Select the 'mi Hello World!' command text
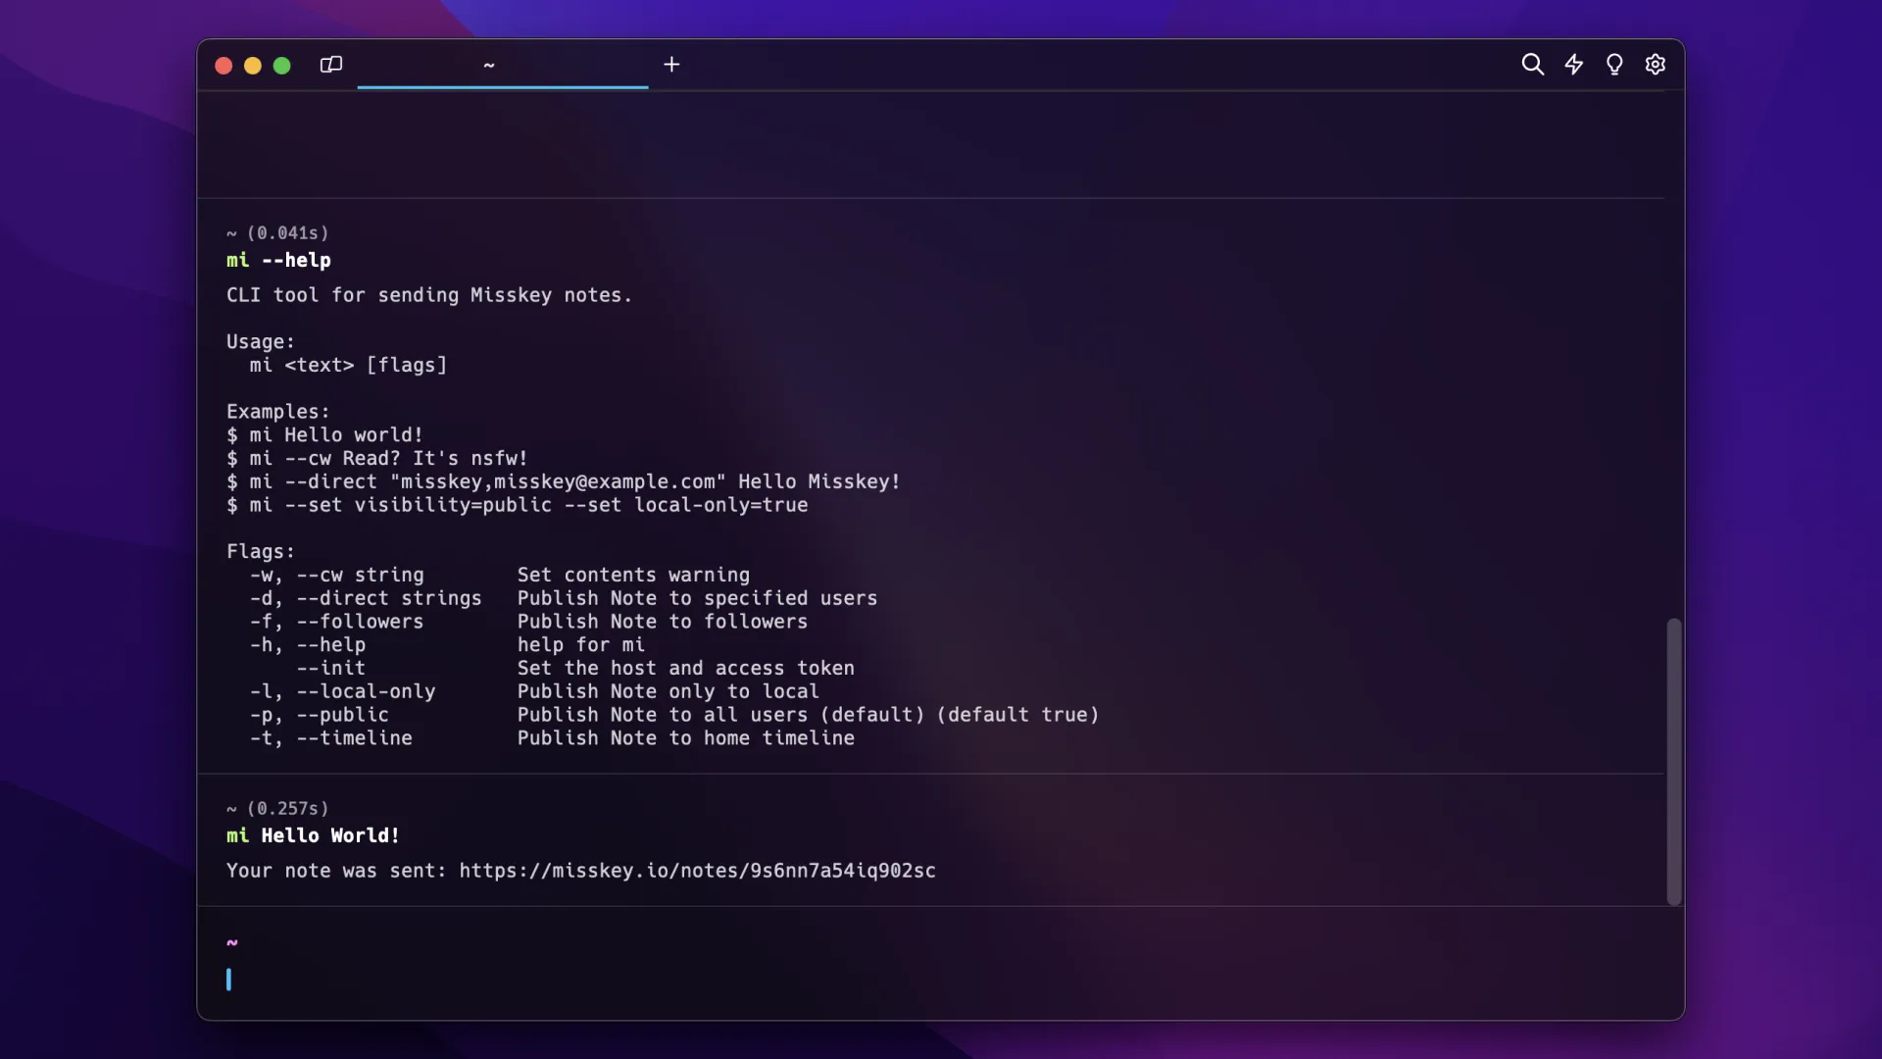 (x=313, y=835)
